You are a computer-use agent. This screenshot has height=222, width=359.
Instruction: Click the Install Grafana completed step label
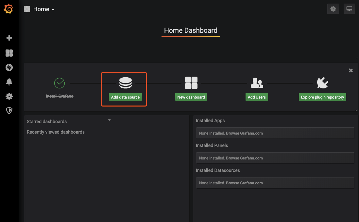[60, 96]
